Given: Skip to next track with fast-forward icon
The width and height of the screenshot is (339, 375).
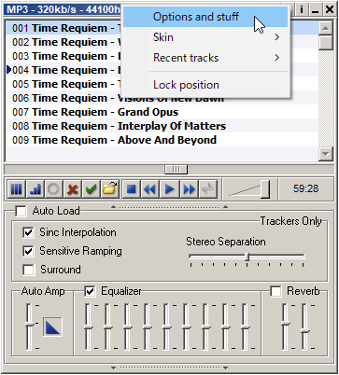Looking at the screenshot, I should point(189,189).
